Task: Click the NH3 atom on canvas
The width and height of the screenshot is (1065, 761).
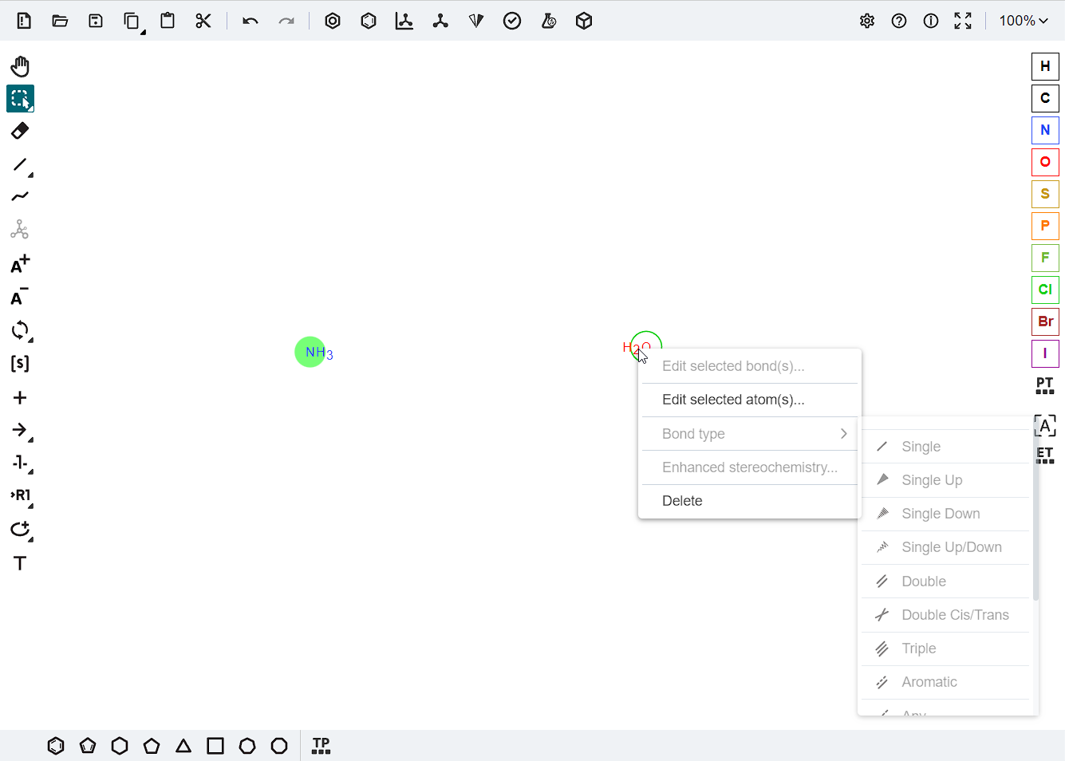Action: point(313,352)
